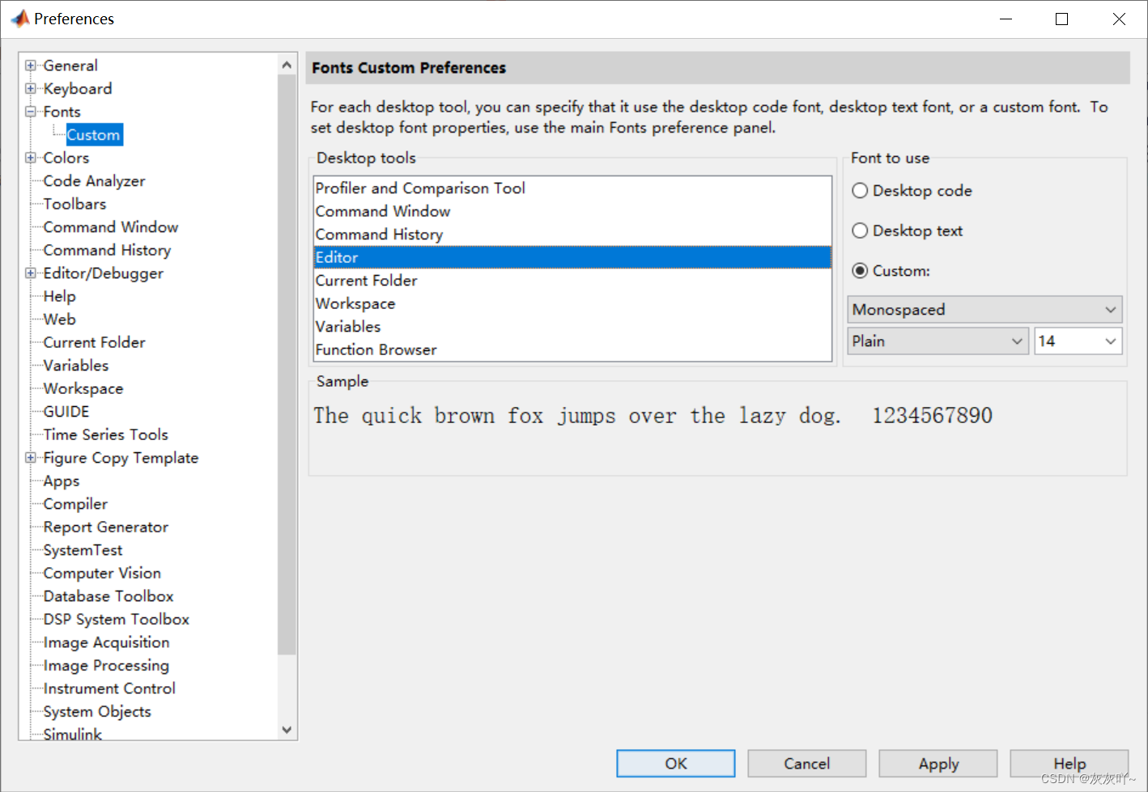The width and height of the screenshot is (1148, 792).
Task: Open Current Folder in preferences tree
Action: 95,342
